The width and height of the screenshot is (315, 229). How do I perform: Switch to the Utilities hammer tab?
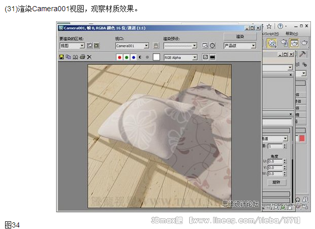[x=302, y=54]
